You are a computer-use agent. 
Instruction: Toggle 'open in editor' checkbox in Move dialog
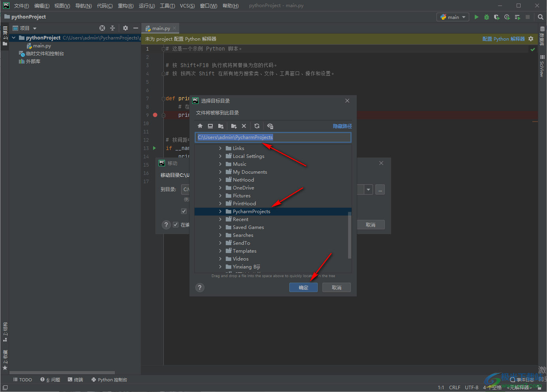click(x=176, y=225)
